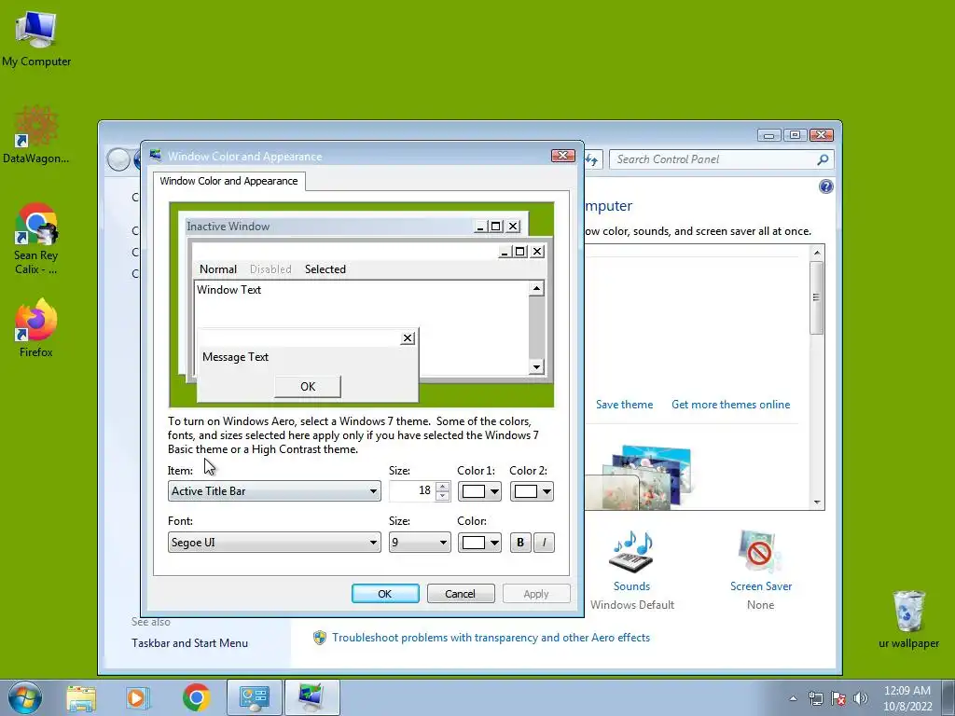Switch to the Control Panel taskbar button
This screenshot has width=955, height=716.
[254, 697]
